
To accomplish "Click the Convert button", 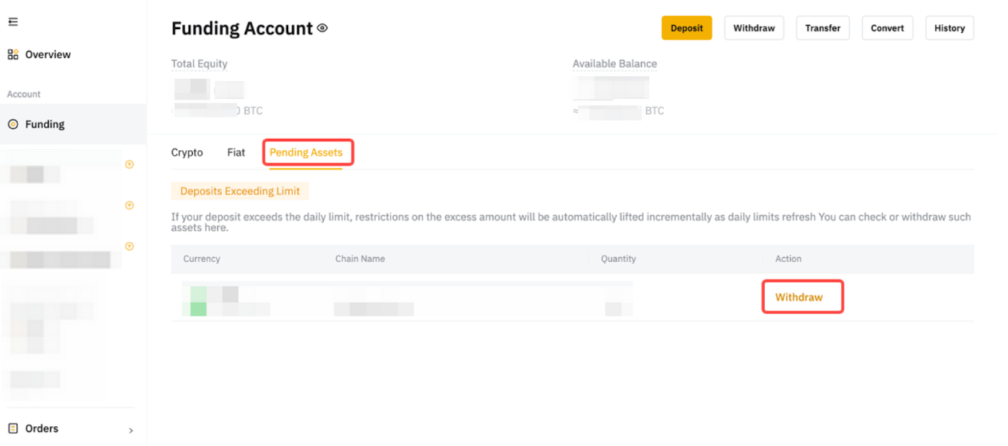I will pos(887,28).
